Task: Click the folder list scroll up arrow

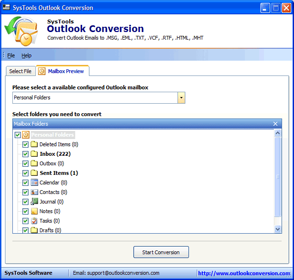Action: click(x=277, y=133)
